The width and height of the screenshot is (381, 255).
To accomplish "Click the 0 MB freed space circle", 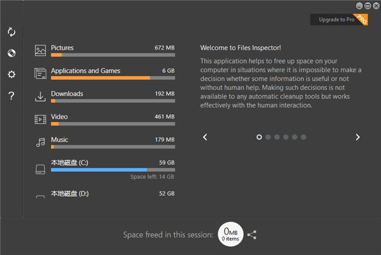I will tap(230, 235).
